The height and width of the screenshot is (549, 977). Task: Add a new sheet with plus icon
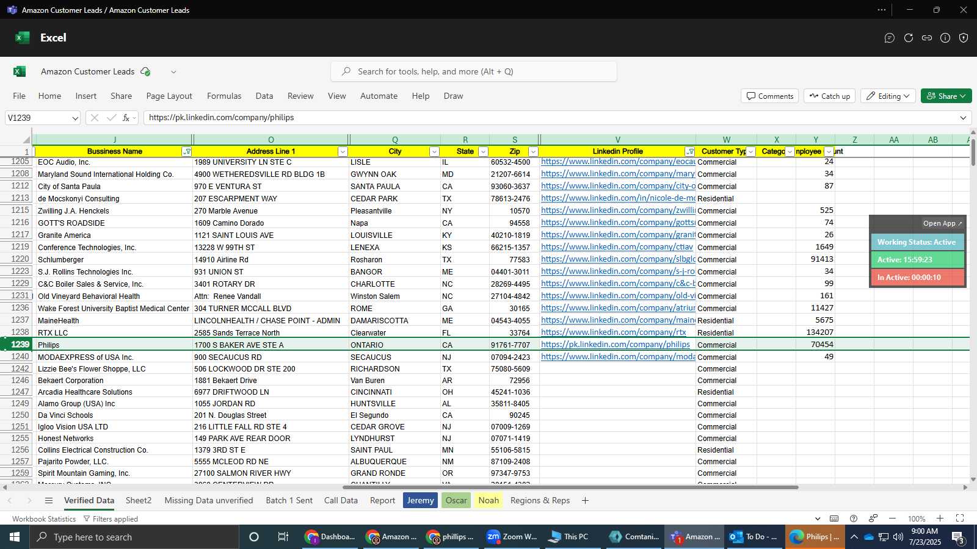pos(585,501)
